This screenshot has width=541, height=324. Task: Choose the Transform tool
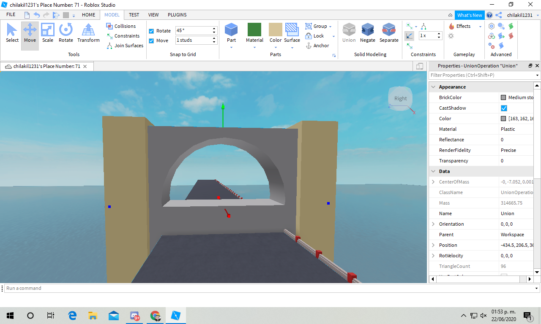(x=88, y=33)
